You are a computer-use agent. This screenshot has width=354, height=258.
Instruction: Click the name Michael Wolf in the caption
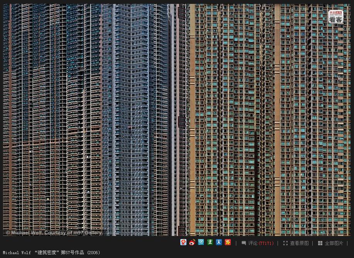pos(17,253)
